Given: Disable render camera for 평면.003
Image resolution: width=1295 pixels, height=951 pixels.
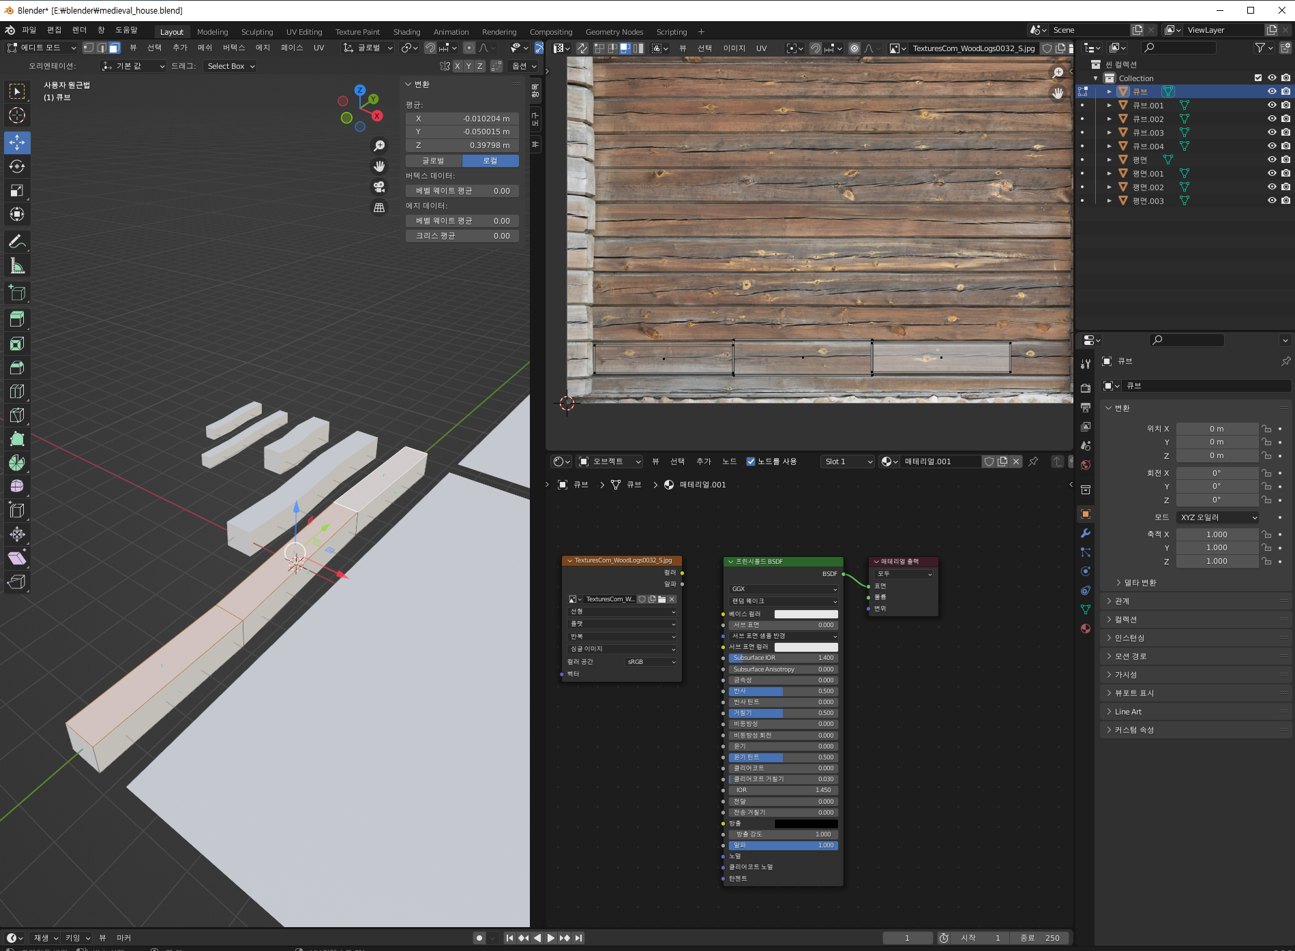Looking at the screenshot, I should point(1285,200).
